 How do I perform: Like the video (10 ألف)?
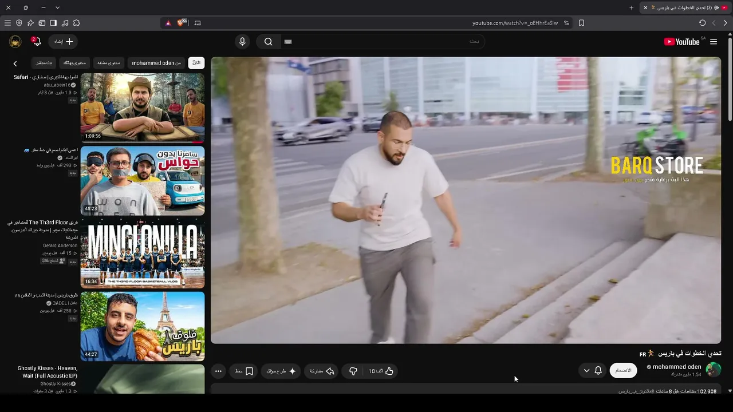tap(381, 371)
